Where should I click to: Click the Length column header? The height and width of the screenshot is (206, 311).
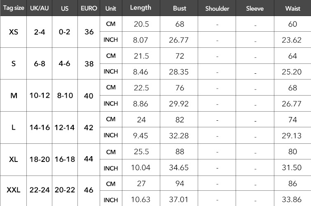[x=140, y=8]
